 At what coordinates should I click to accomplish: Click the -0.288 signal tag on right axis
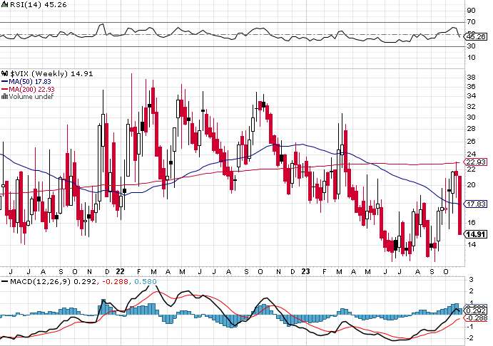point(477,318)
